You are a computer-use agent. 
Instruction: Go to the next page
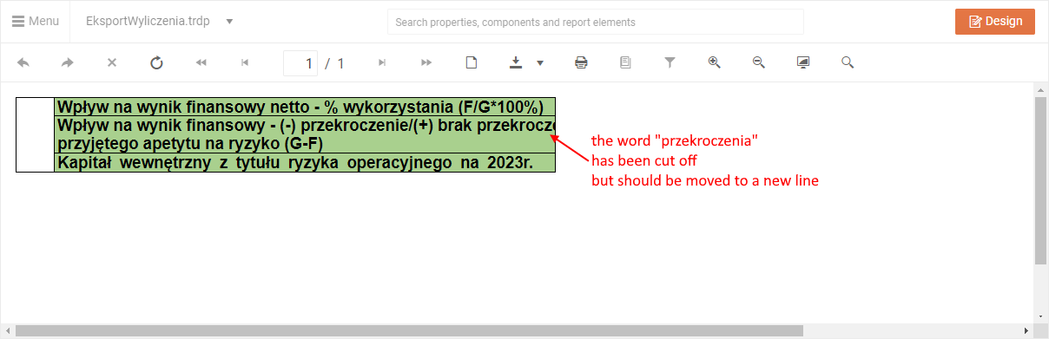[382, 62]
